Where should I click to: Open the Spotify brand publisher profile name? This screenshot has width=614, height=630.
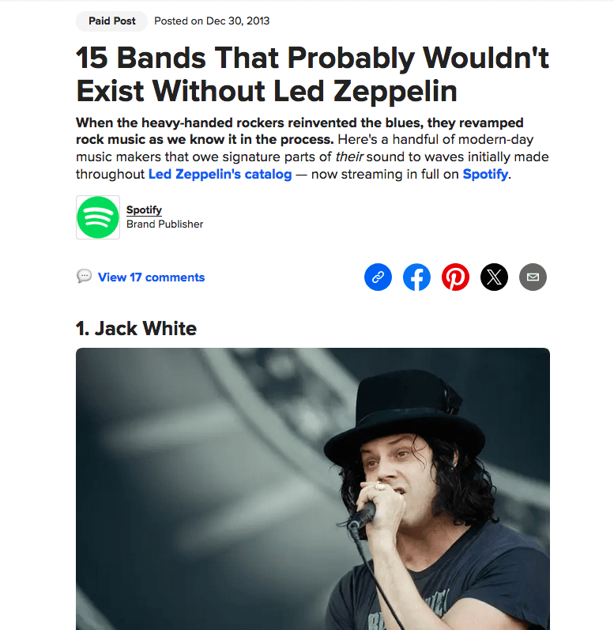(x=144, y=209)
